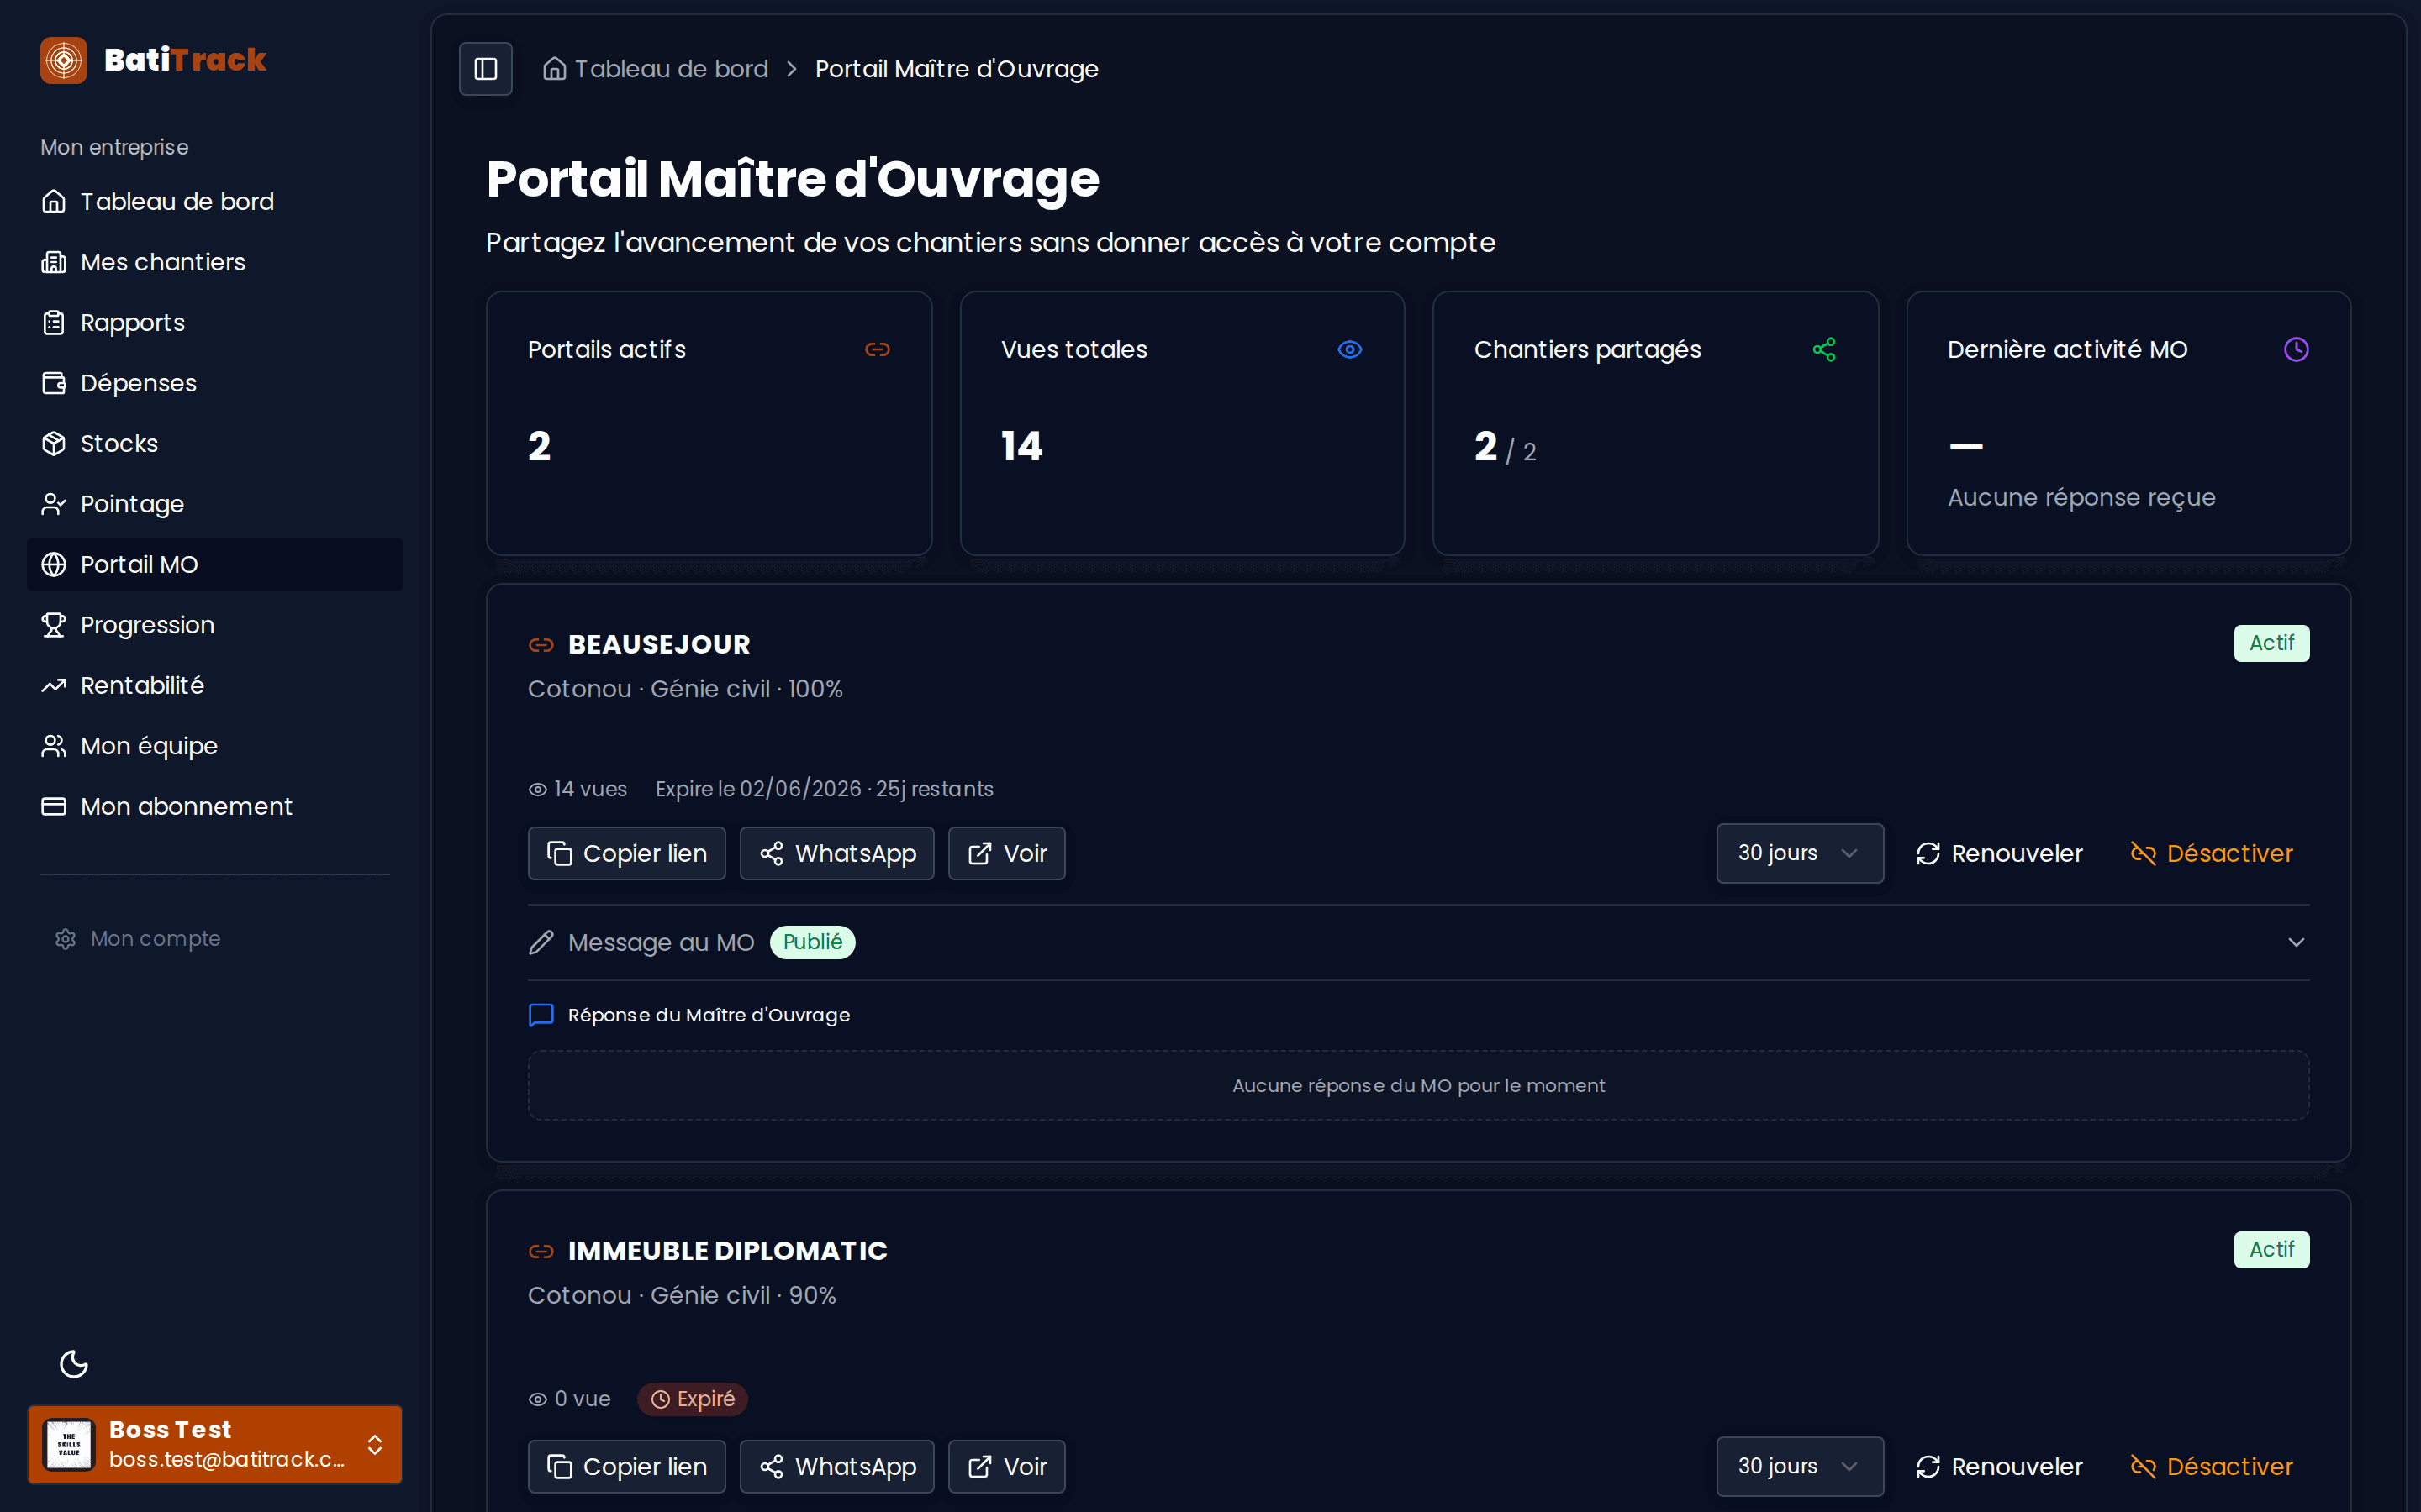Image resolution: width=2421 pixels, height=1512 pixels.
Task: Toggle the sidebar panel button
Action: tap(486, 69)
